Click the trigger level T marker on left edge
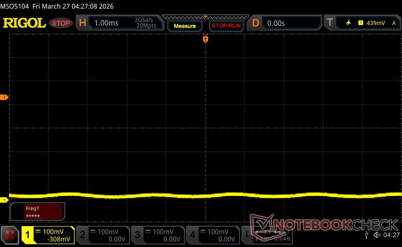Viewport: 402px width, 247px height. tap(4, 97)
